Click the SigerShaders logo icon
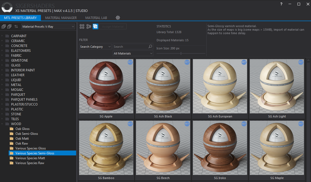 (7, 7)
